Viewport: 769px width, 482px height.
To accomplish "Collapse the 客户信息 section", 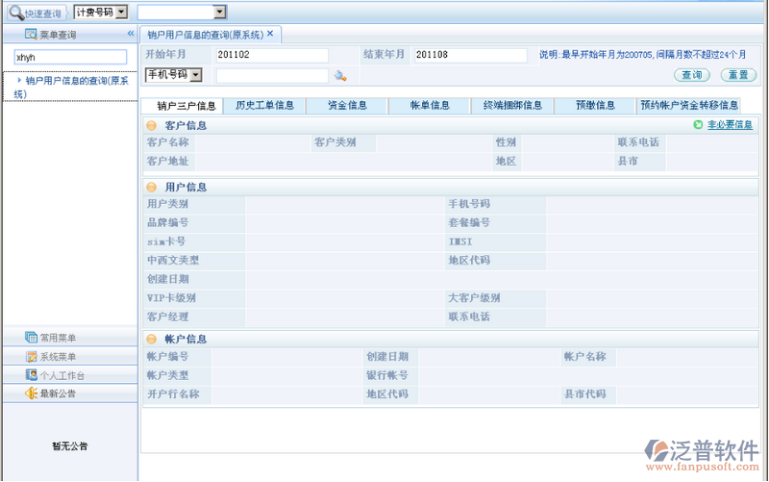I will tap(152, 126).
